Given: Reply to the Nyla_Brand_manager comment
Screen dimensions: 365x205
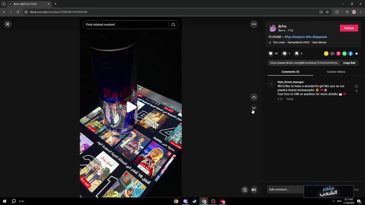Looking at the screenshot, I should 290,99.
